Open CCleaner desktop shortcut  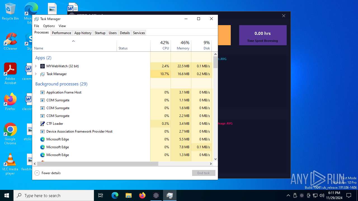point(10,42)
